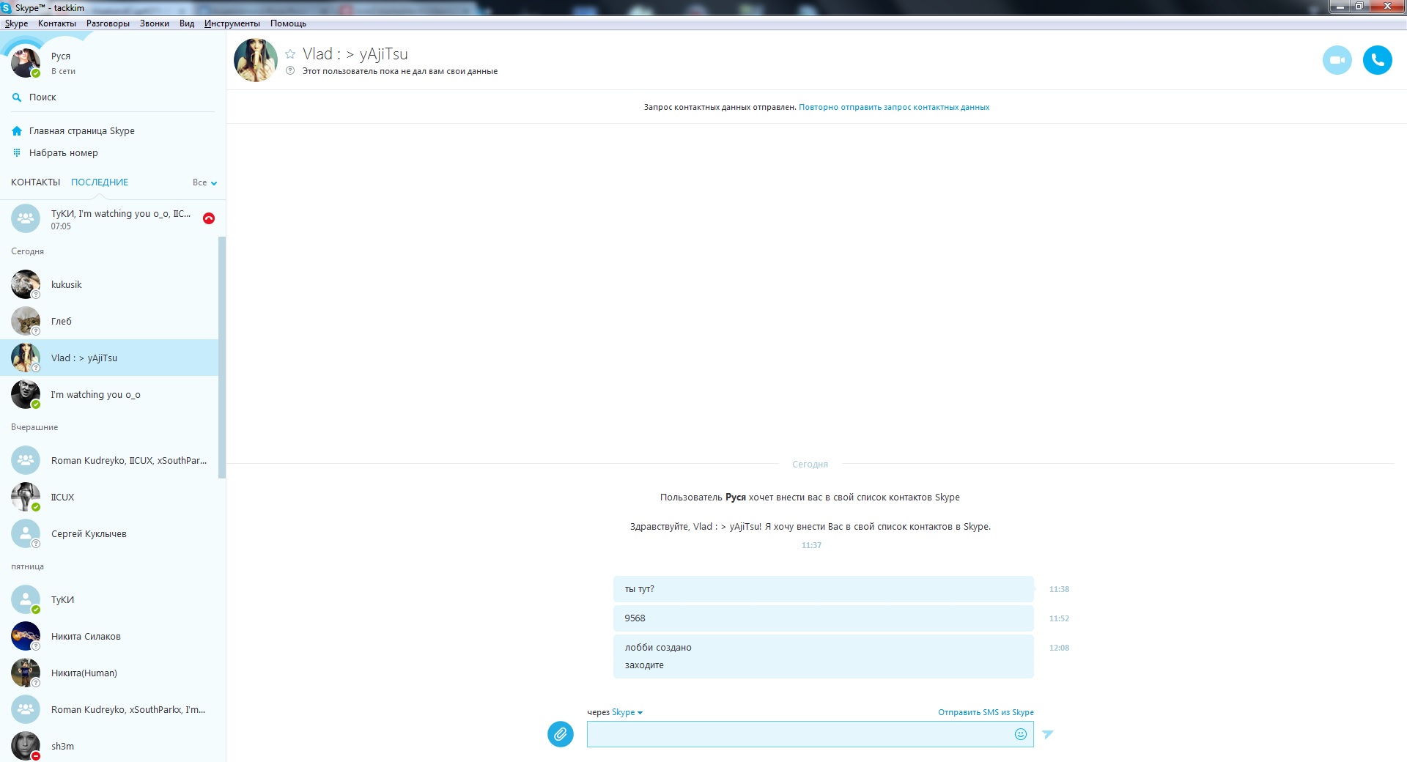Click Никита(Human) avatar
This screenshot has width=1407, height=762.
pos(26,673)
